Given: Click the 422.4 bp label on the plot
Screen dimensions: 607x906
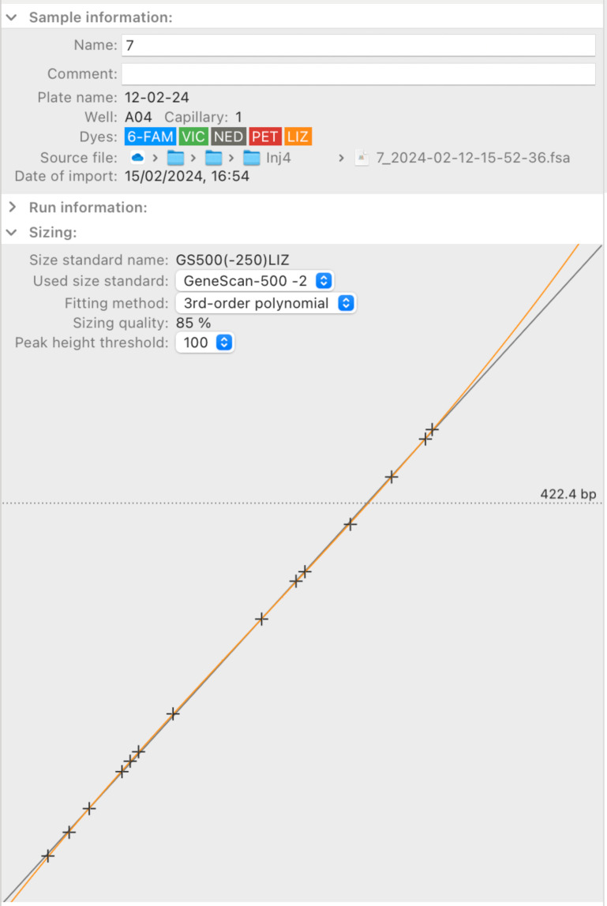Looking at the screenshot, I should (x=568, y=494).
